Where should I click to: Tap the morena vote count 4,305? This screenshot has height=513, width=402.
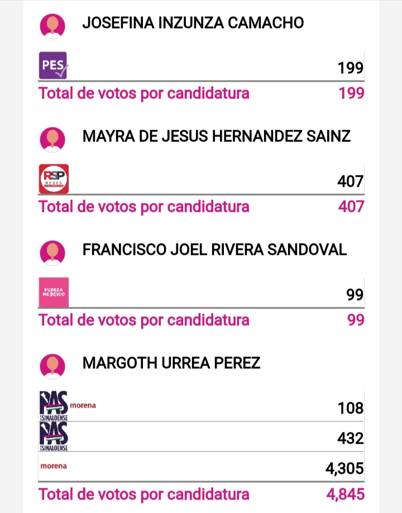pyautogui.click(x=344, y=468)
